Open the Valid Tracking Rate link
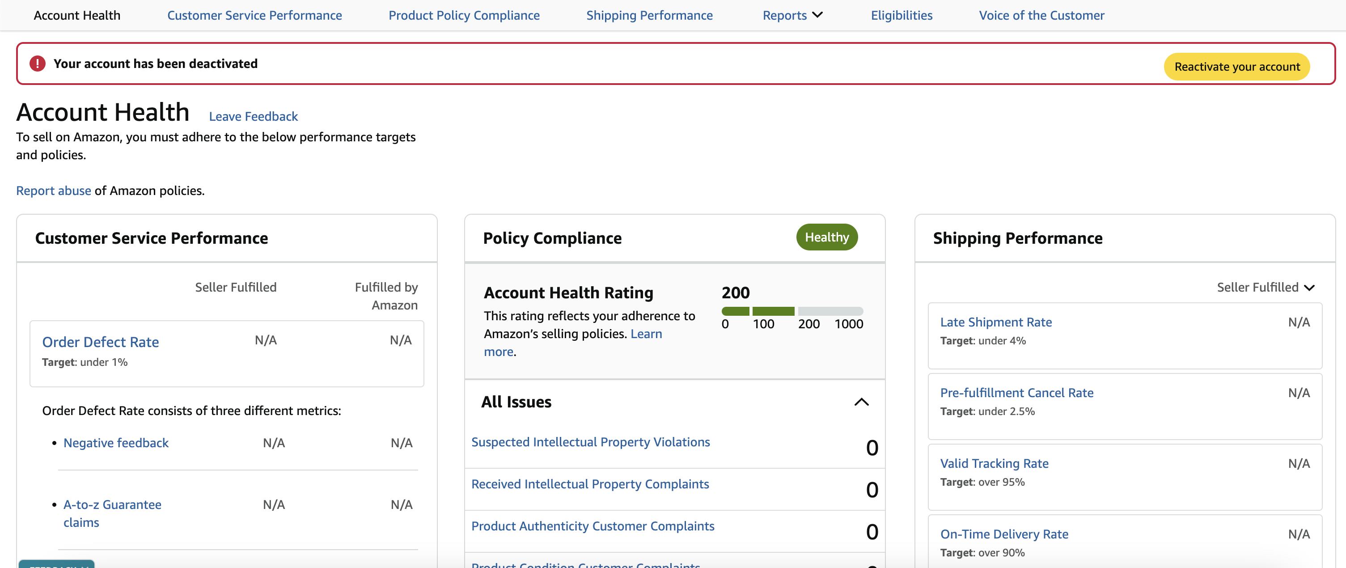 point(995,463)
